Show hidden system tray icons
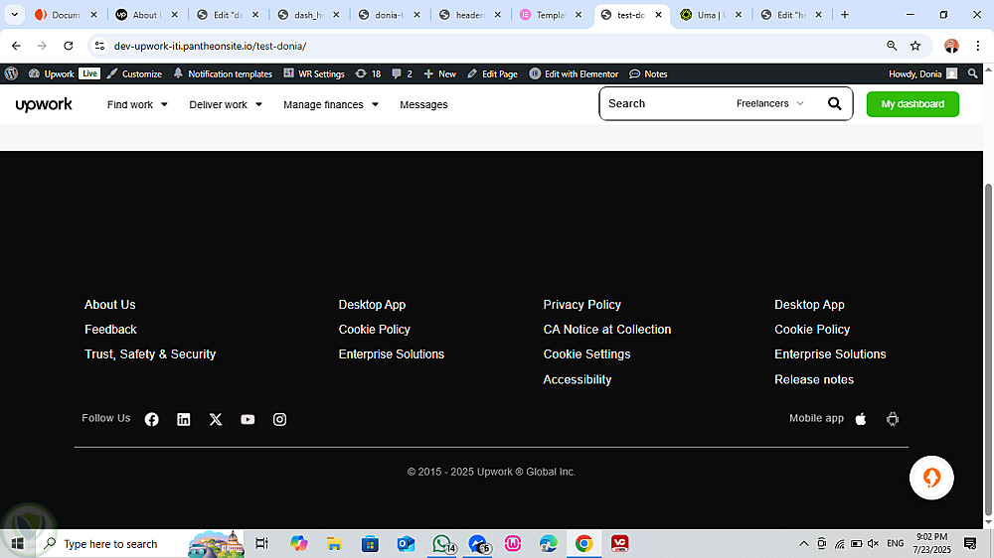 [x=803, y=543]
